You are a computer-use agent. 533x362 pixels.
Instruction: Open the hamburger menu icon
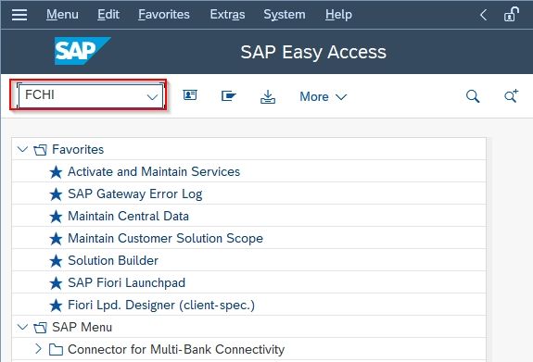(19, 15)
